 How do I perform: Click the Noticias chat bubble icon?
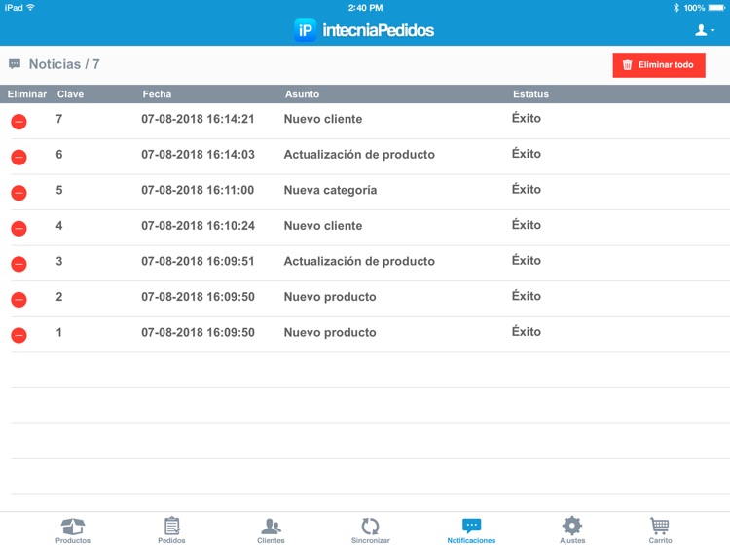tap(15, 64)
